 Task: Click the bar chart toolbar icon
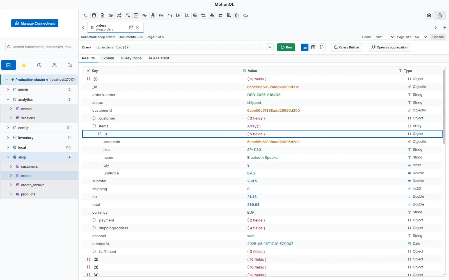[x=178, y=15]
